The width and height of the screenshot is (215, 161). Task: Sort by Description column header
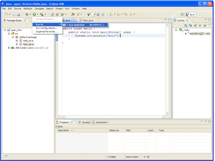(x=81, y=130)
